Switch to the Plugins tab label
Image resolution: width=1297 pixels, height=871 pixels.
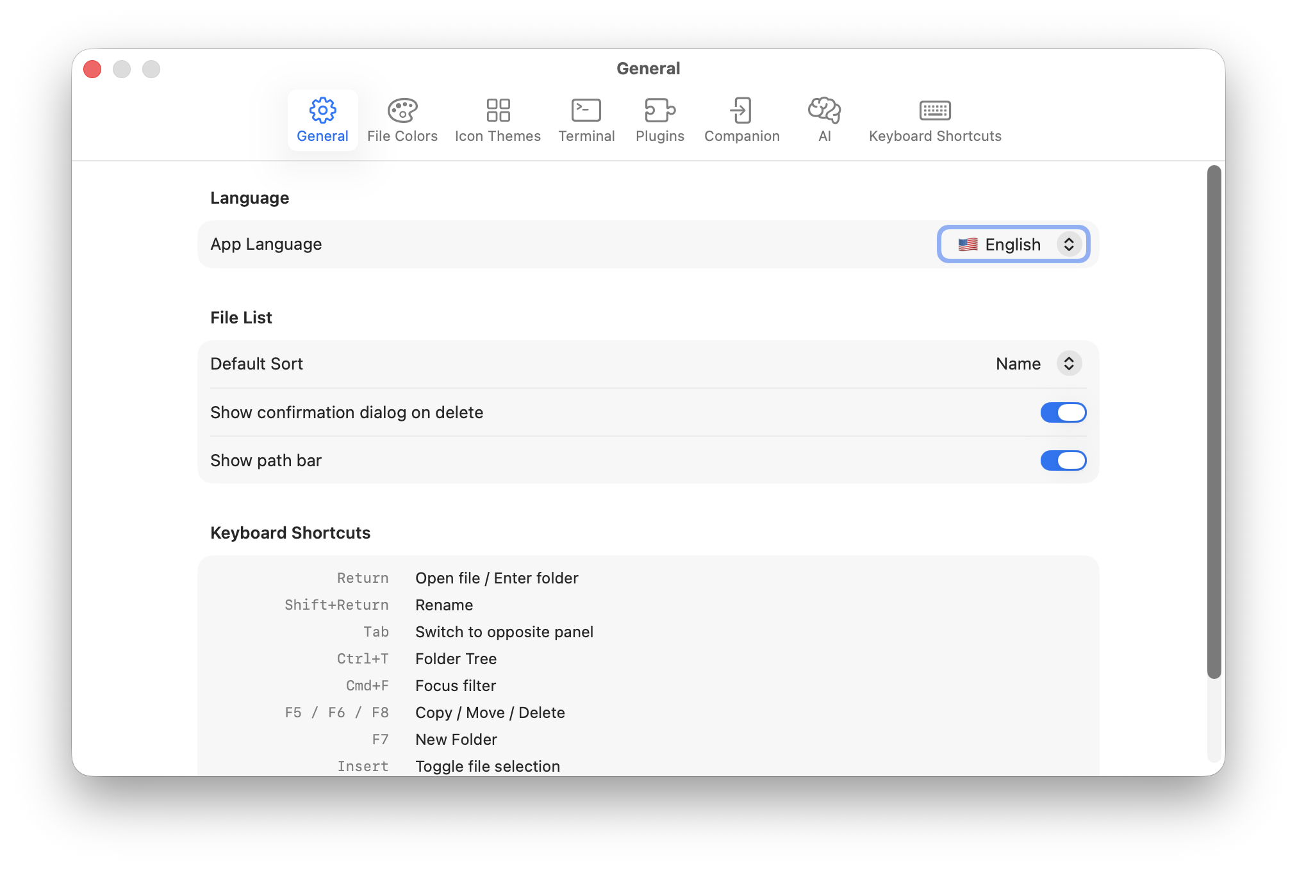[x=659, y=136]
